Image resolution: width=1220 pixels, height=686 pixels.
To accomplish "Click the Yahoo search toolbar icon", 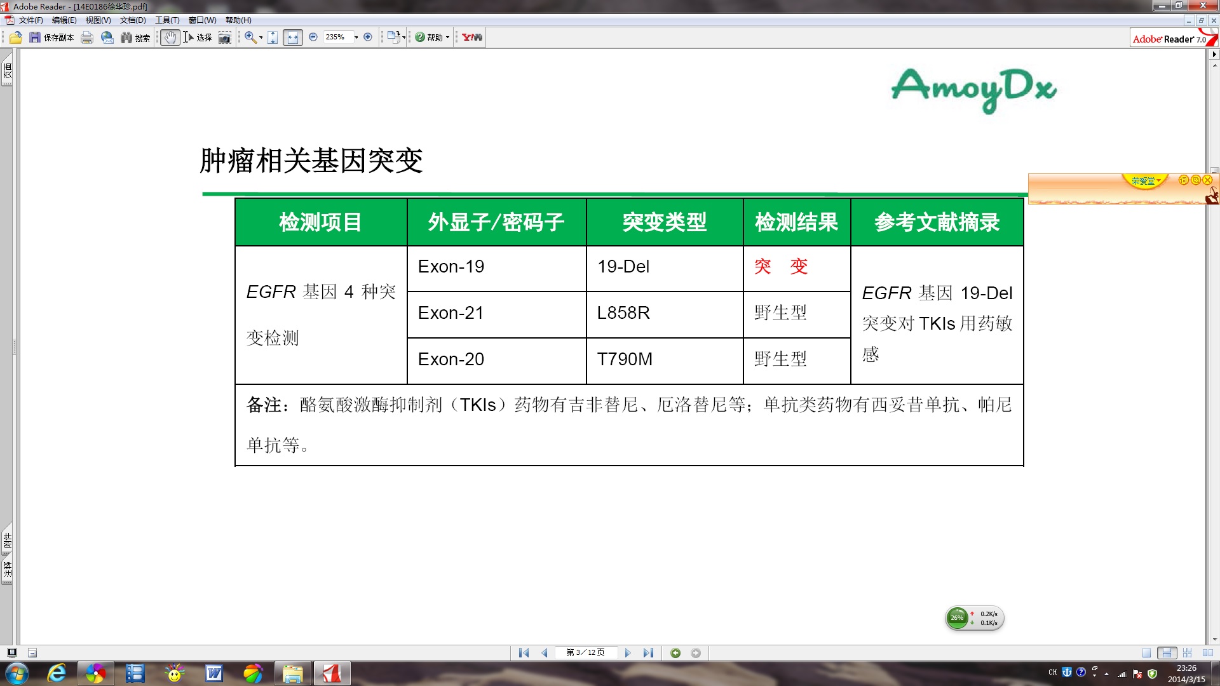I will [472, 37].
